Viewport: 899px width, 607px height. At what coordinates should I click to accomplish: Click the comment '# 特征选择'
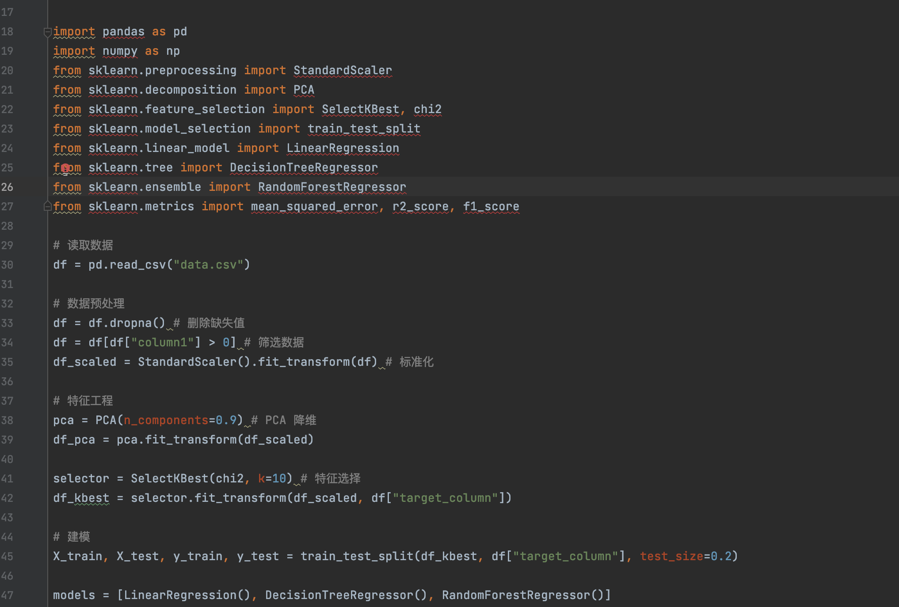[x=331, y=479]
